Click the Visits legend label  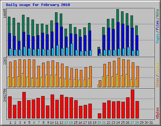(158, 68)
